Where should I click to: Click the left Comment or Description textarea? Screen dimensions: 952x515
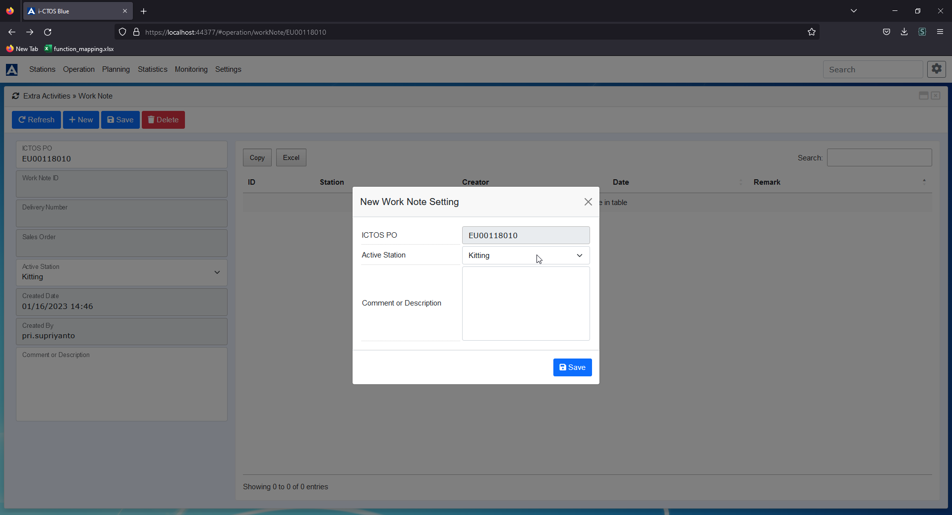121,384
